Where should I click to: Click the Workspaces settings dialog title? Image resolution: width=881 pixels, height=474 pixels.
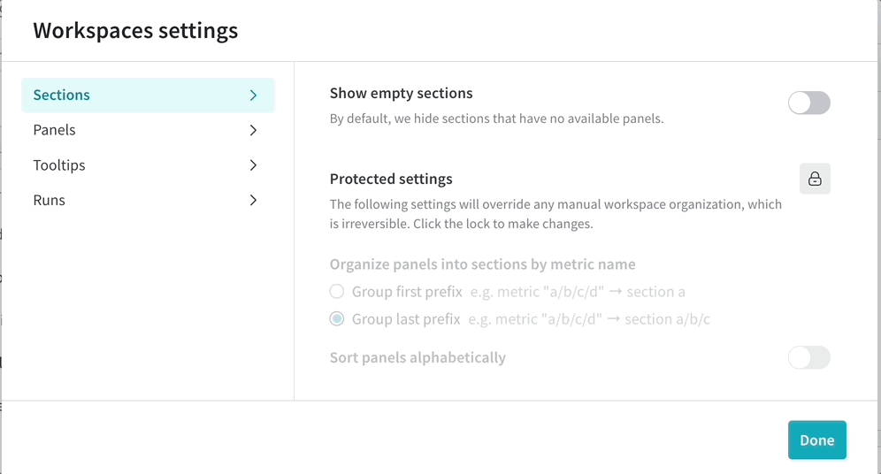click(x=135, y=31)
